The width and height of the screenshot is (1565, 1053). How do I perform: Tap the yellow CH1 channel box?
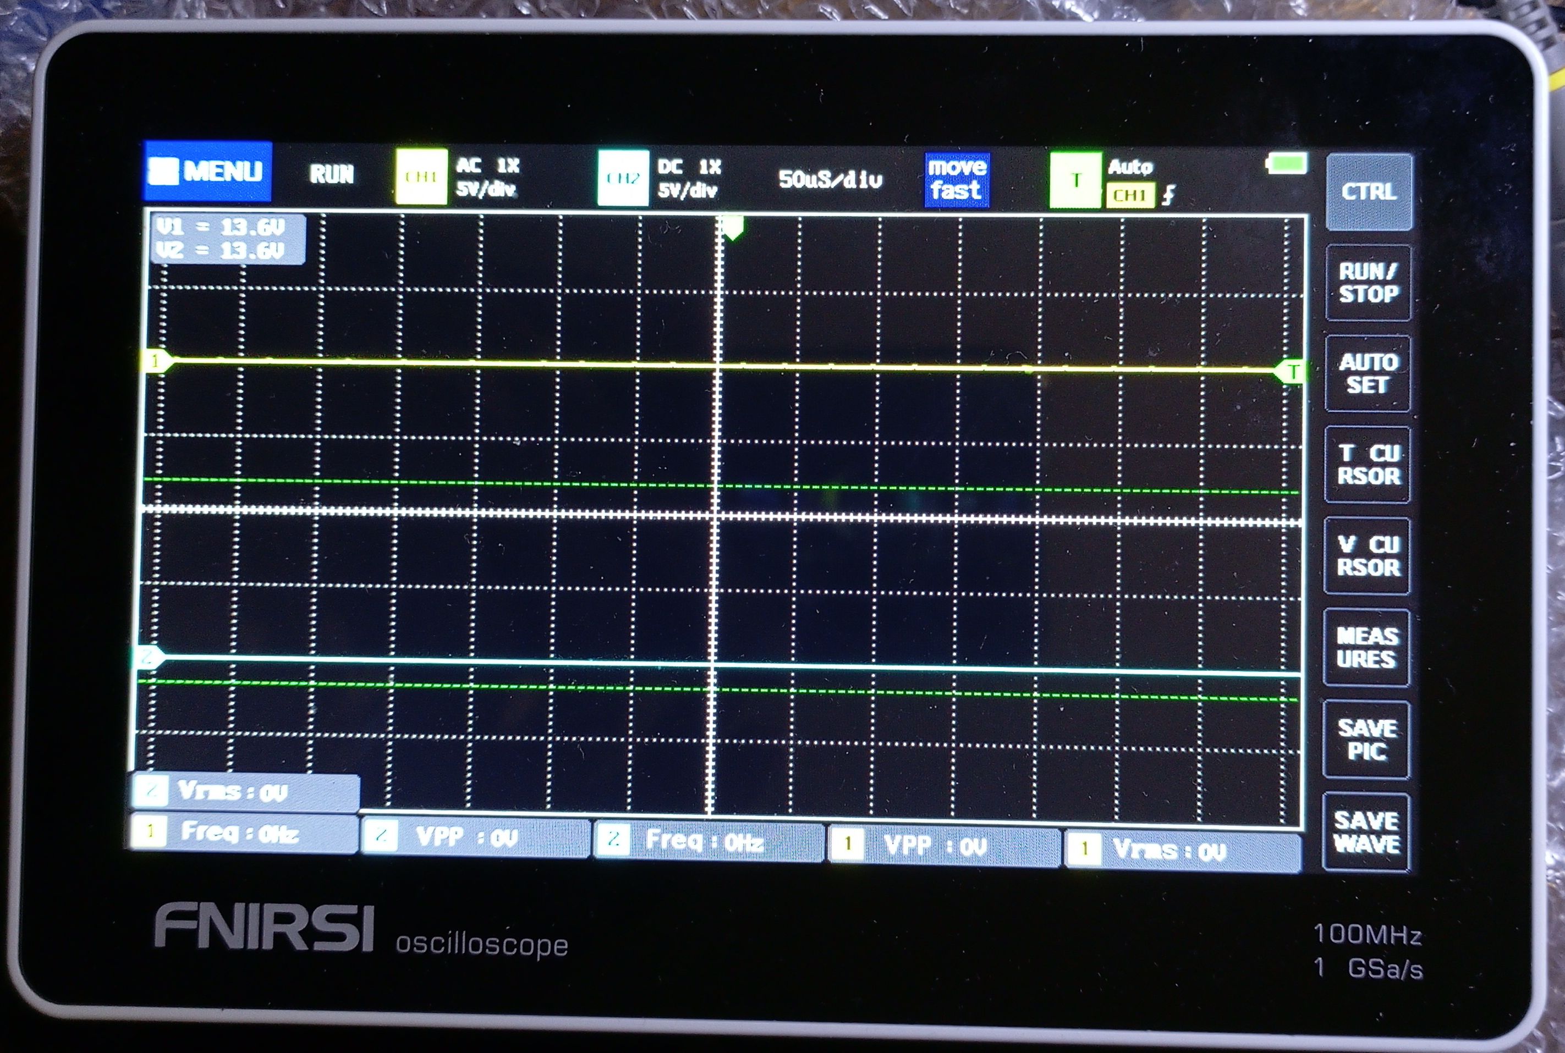(x=421, y=177)
